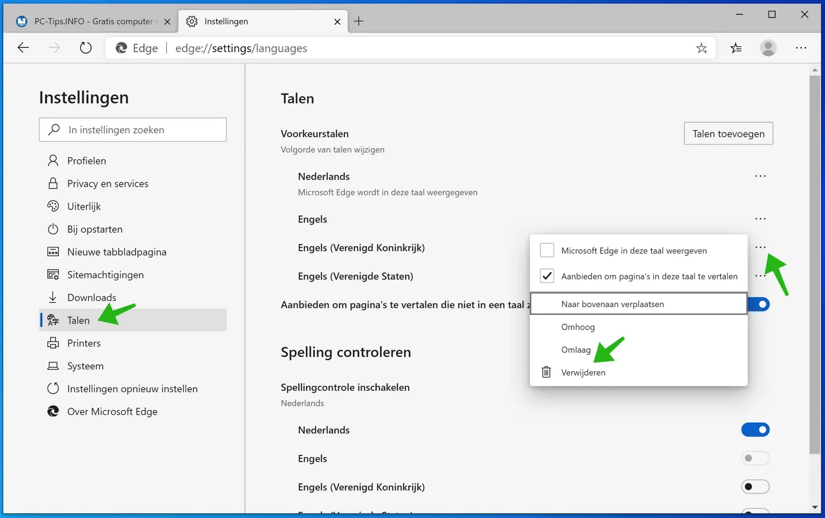
Task: Click the magnifier icon in settings search
Action: click(x=54, y=130)
